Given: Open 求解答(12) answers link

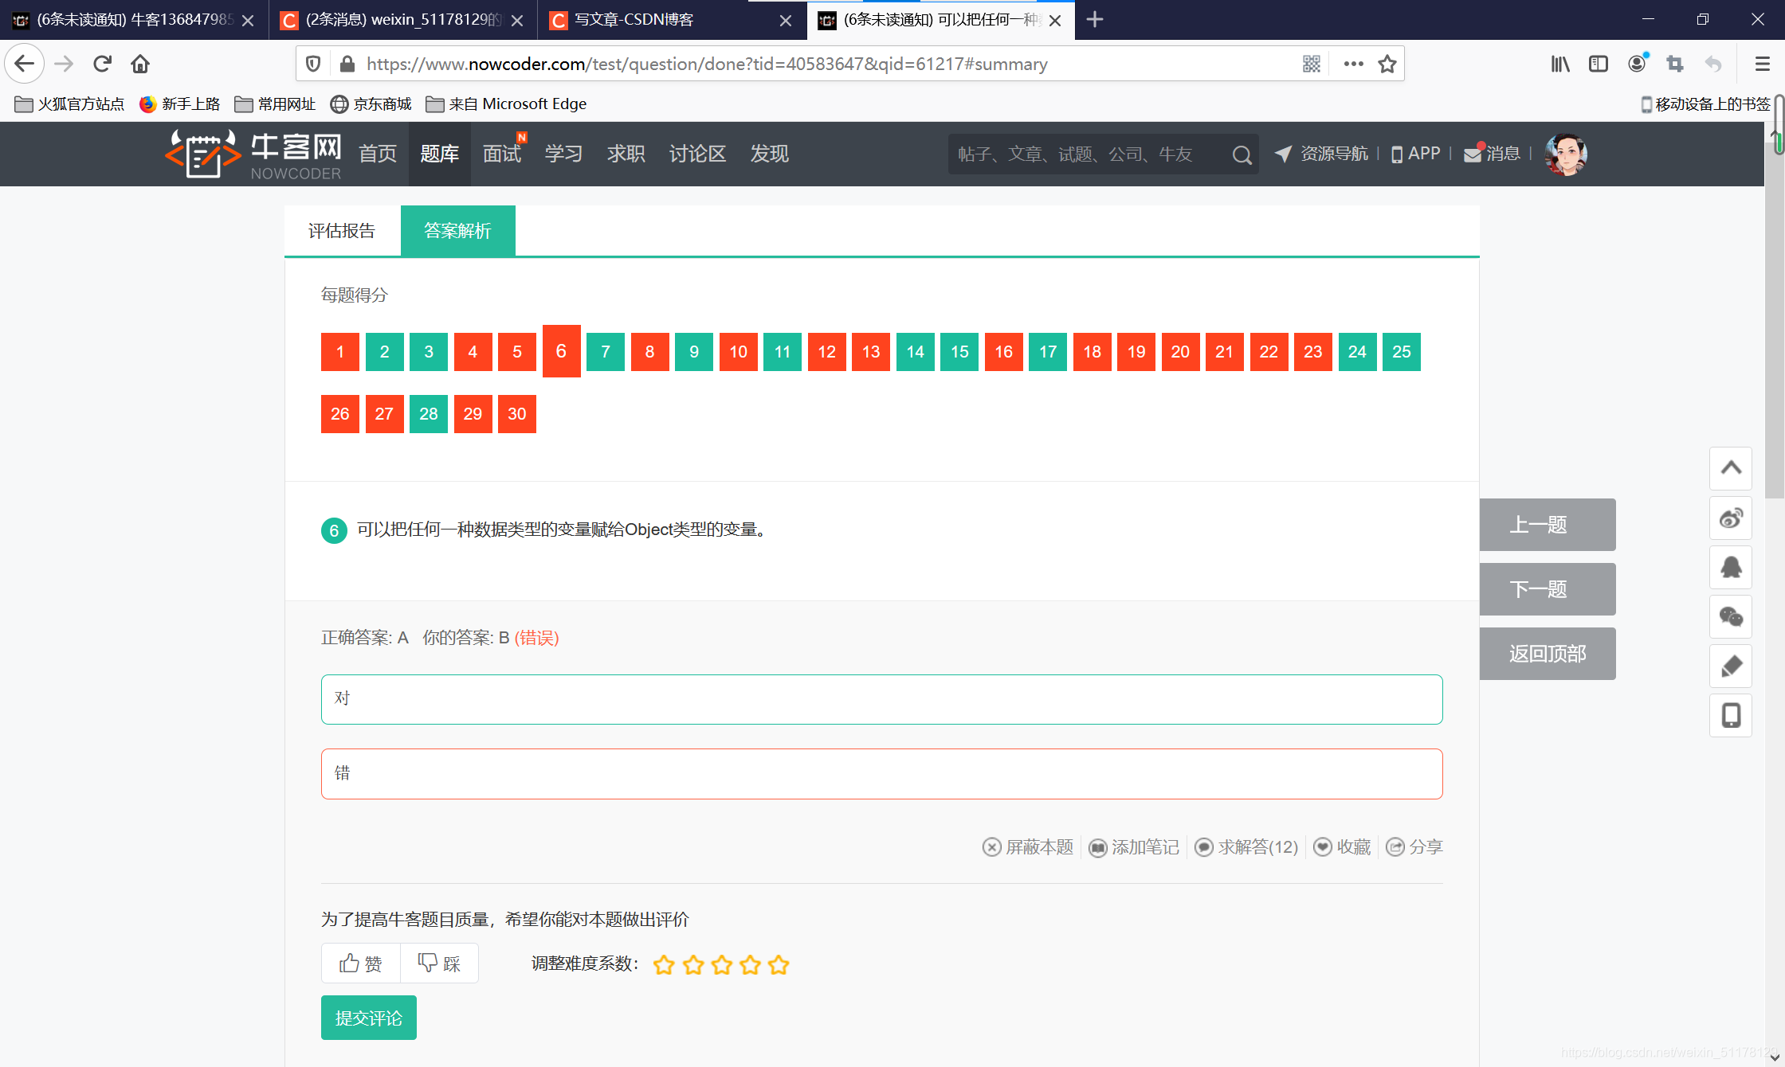Looking at the screenshot, I should click(x=1246, y=847).
